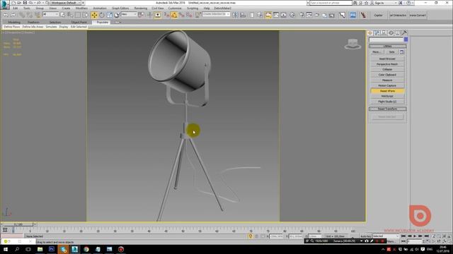The width and height of the screenshot is (453, 254).
Task: Toggle Auto Key animation mode
Action: pyautogui.click(x=366, y=236)
